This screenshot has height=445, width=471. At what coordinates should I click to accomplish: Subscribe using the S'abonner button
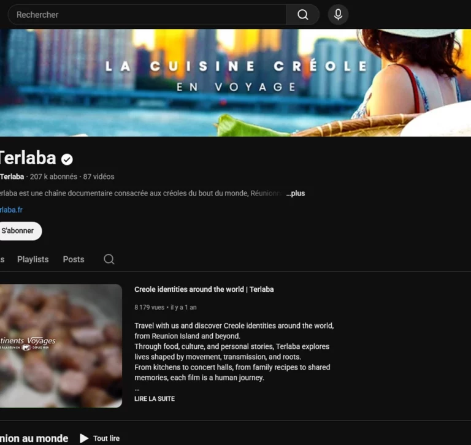click(18, 231)
